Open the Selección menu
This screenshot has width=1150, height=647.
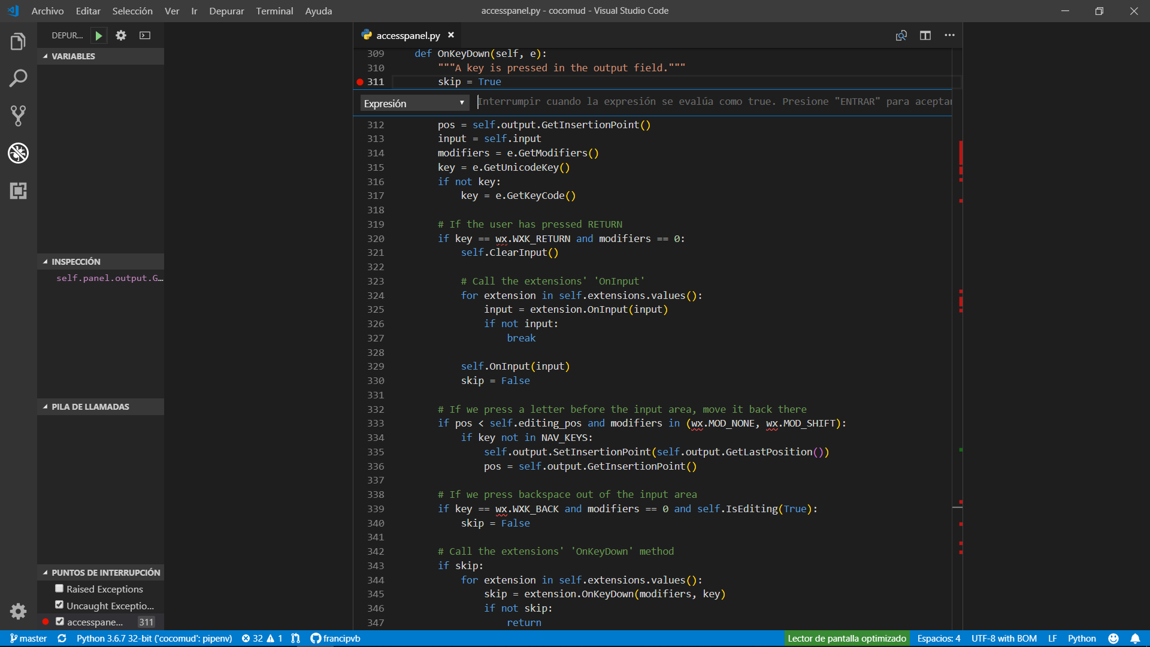[132, 11]
